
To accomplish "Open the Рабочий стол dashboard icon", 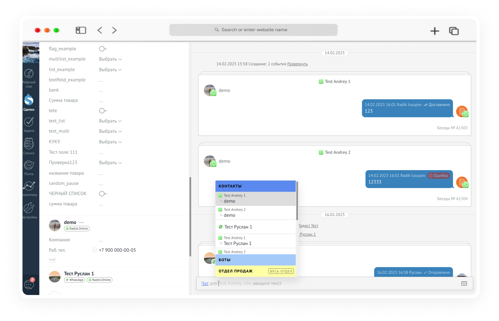I will click(x=29, y=74).
